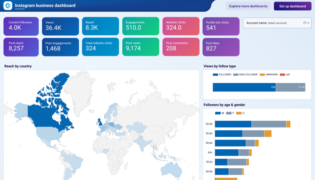Image resolution: width=315 pixels, height=180 pixels.
Task: Click the "Explore more dashboards" button
Action: click(248, 6)
